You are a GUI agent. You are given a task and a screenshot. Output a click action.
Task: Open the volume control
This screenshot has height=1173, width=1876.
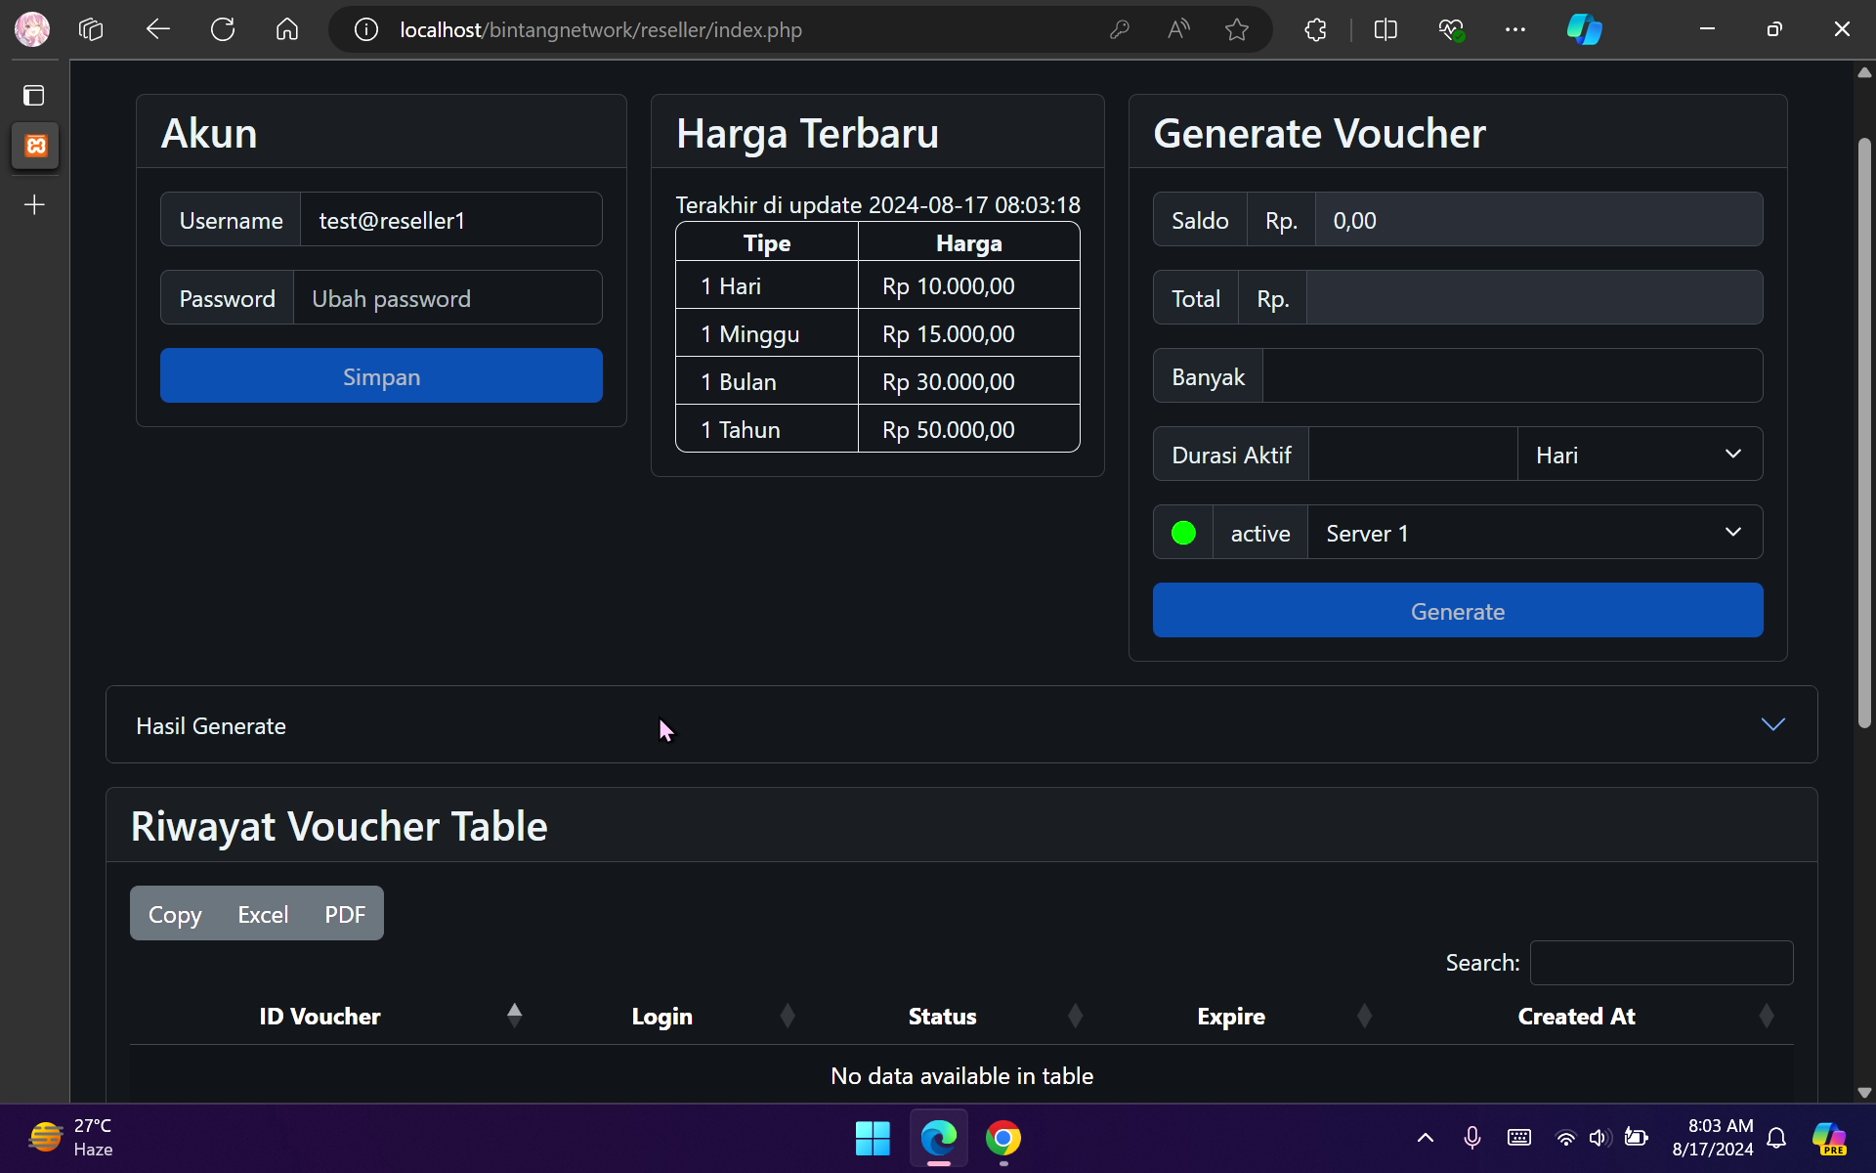click(x=1599, y=1138)
